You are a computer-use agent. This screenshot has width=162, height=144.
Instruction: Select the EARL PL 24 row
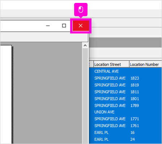[125, 139]
